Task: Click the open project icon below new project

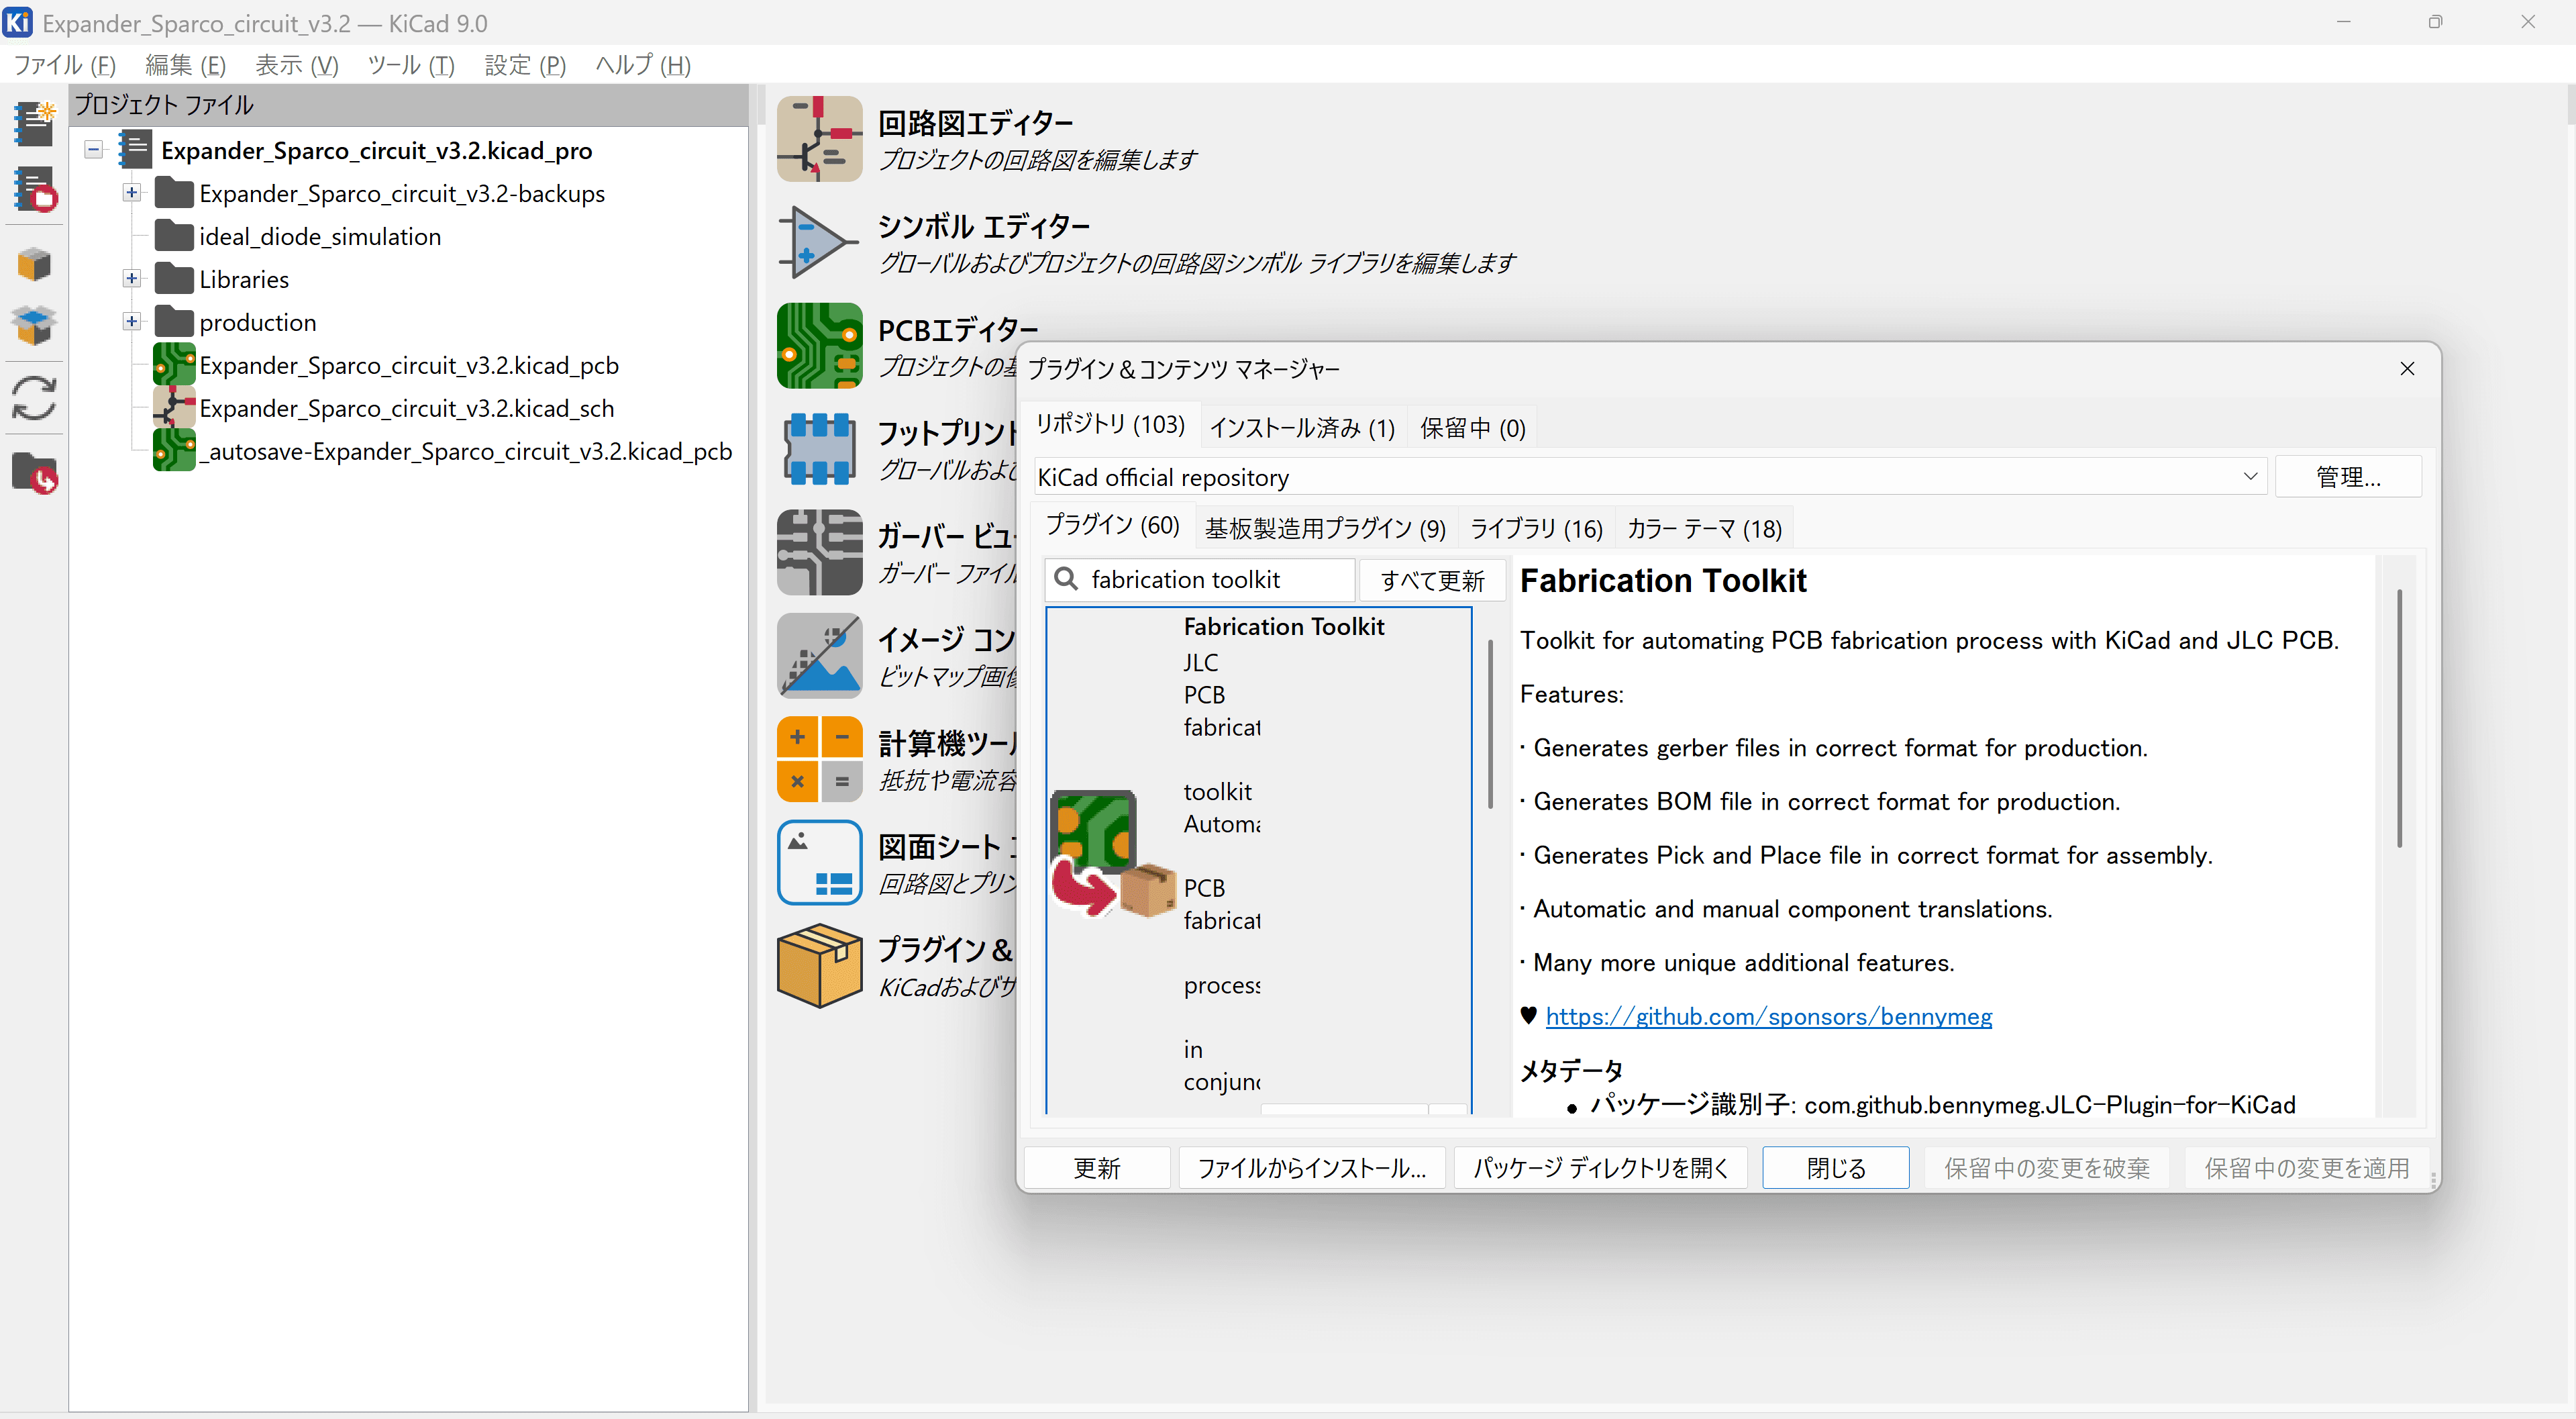Action: [35, 190]
